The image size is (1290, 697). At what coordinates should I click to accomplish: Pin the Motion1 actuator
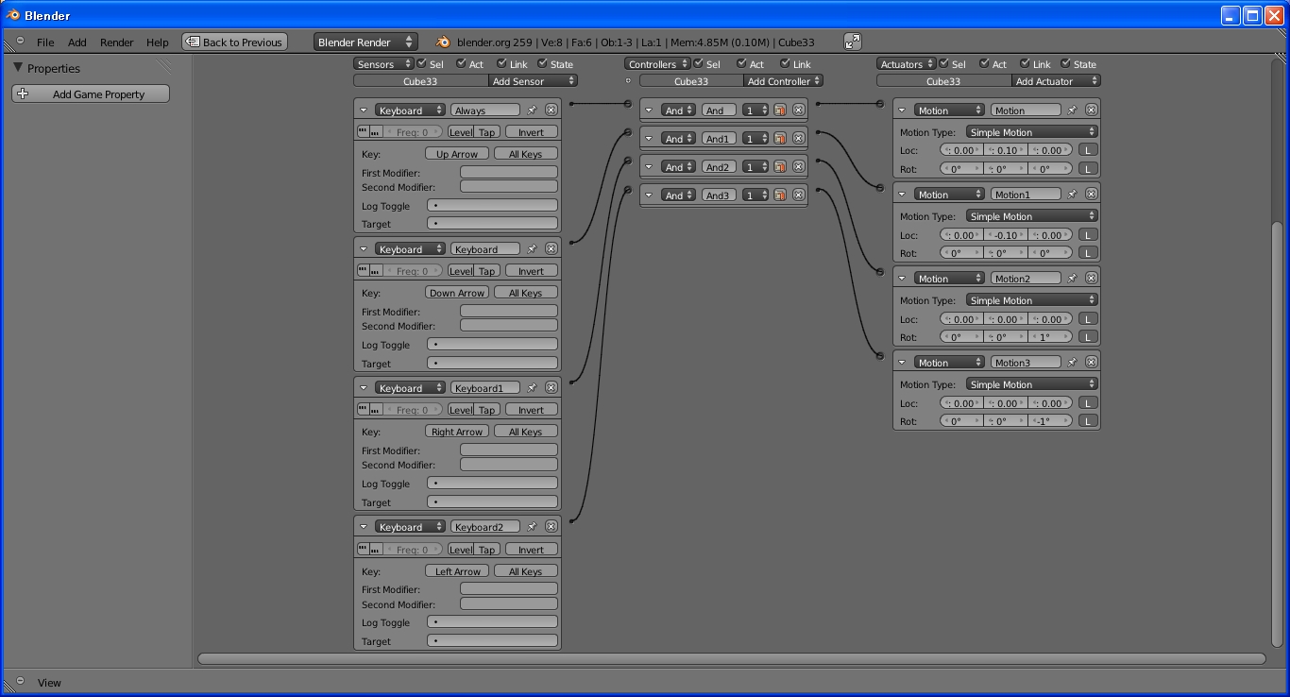[x=1074, y=193]
